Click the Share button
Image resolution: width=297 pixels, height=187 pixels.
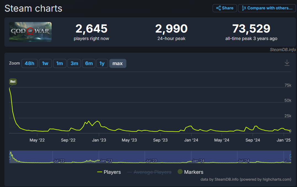coord(225,8)
